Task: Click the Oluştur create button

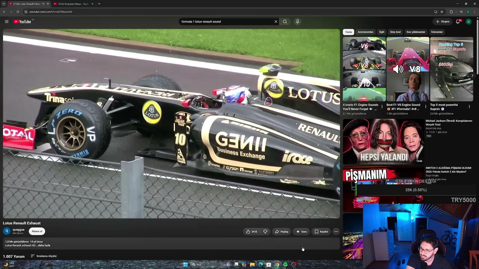Action: pyautogui.click(x=443, y=22)
